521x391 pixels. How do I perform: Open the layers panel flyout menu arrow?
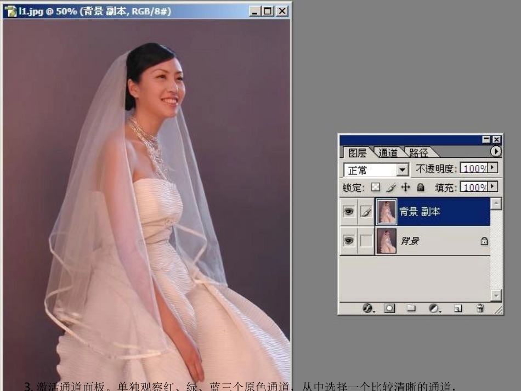coord(495,151)
